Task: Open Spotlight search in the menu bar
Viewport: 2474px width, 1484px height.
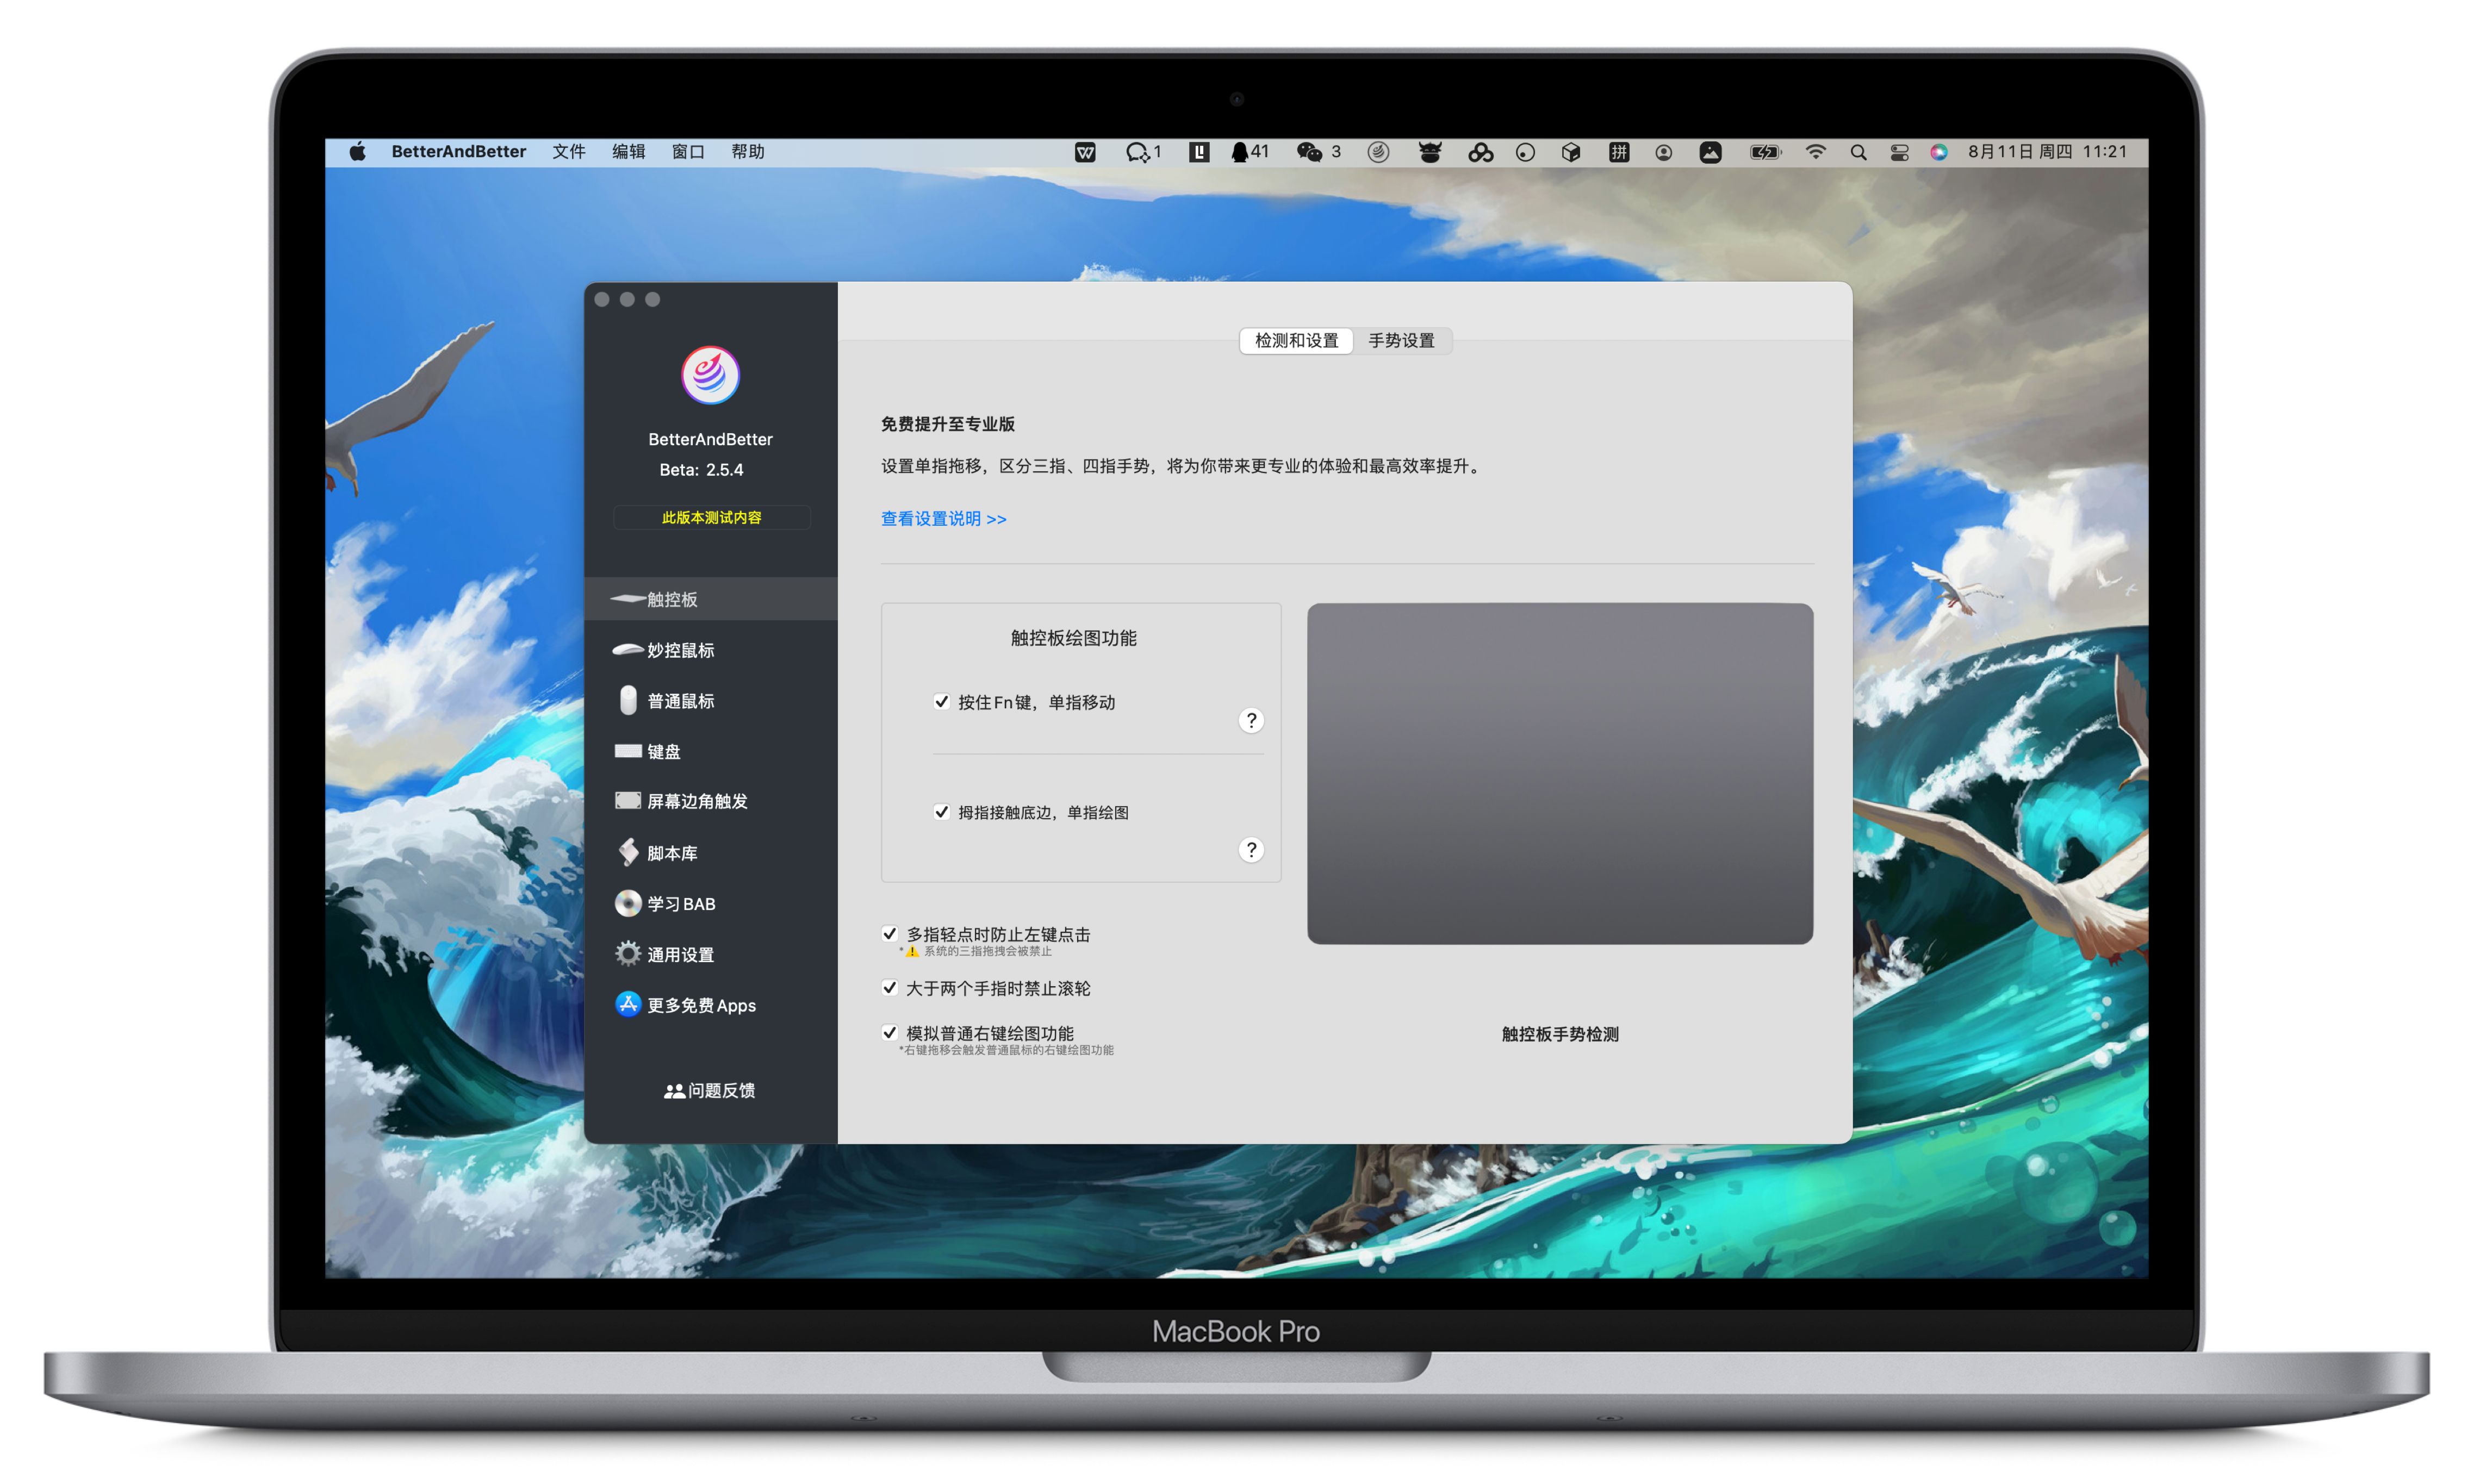Action: [1858, 152]
